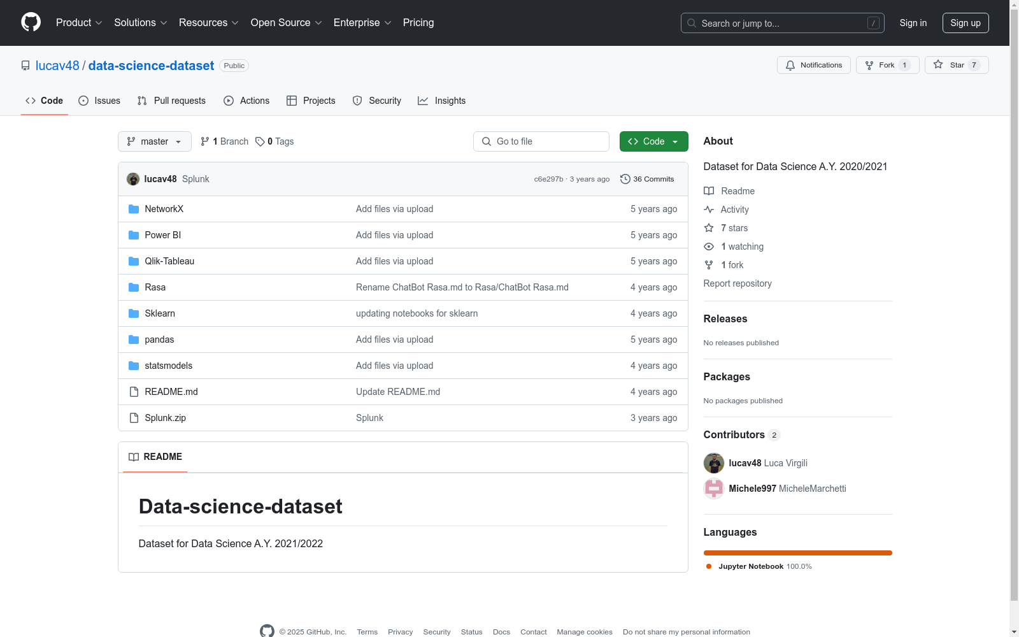The height and width of the screenshot is (637, 1019).
Task: Click the star icon next to 7 stars
Action: pyautogui.click(x=709, y=228)
